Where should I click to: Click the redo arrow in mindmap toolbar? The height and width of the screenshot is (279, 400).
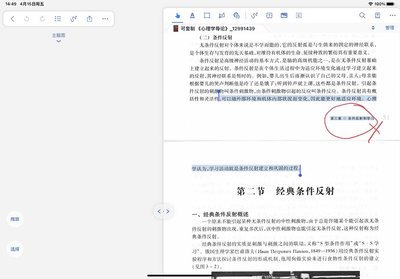[42, 19]
